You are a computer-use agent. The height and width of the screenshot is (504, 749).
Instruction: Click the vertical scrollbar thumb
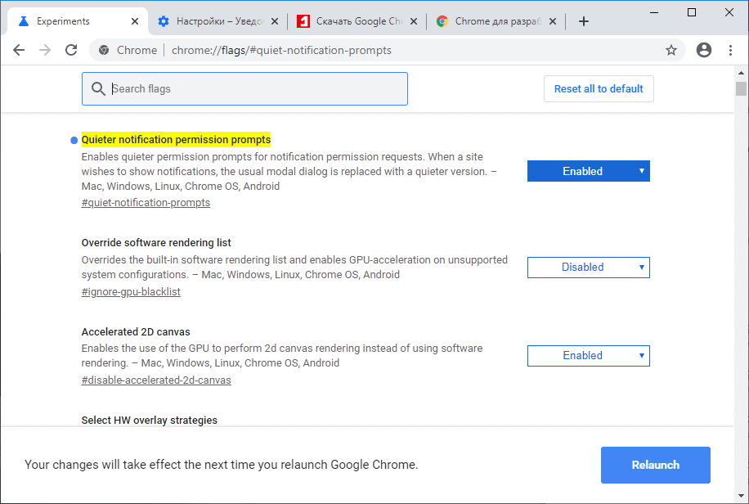click(x=741, y=88)
